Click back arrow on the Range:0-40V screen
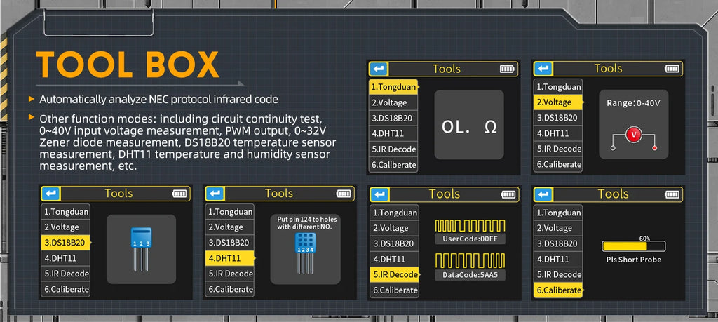 coord(543,69)
